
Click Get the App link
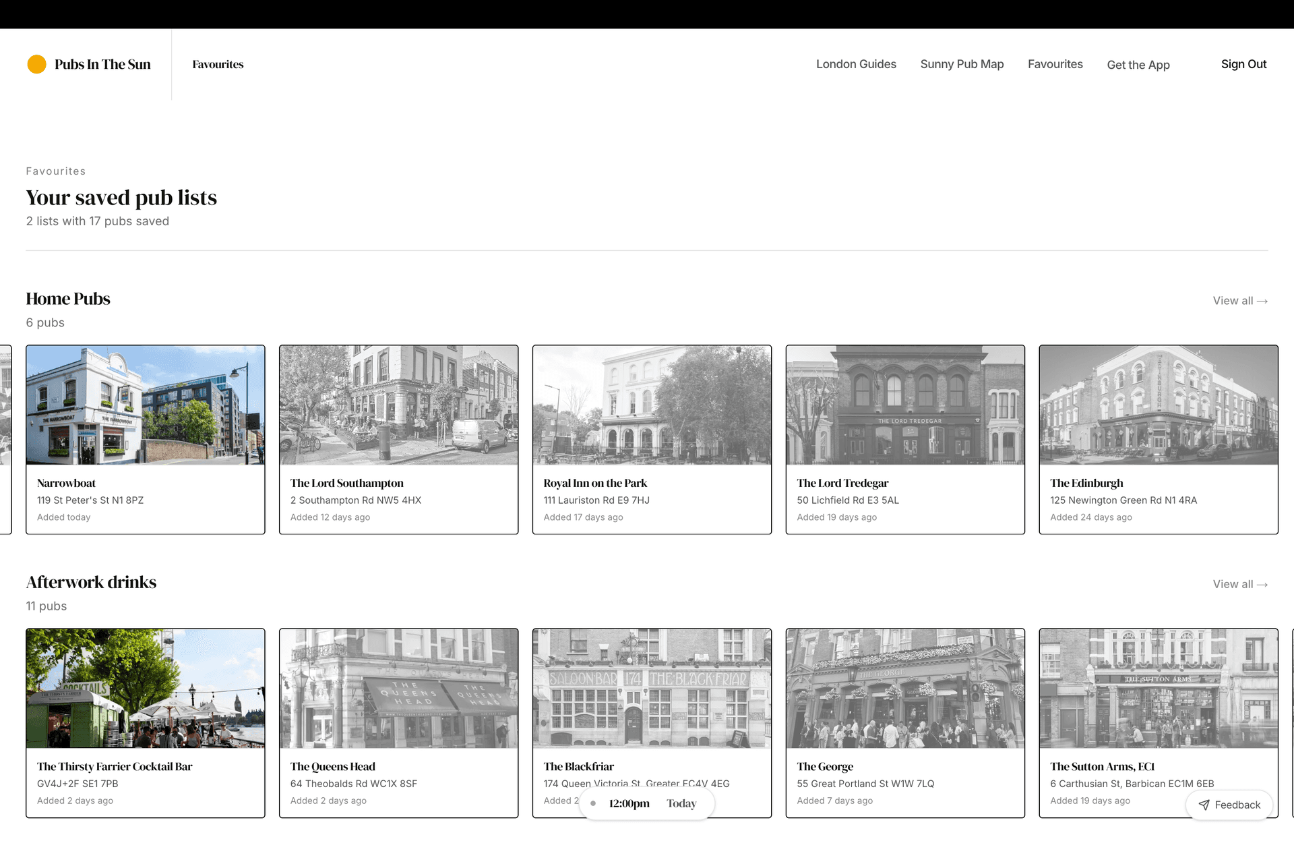pyautogui.click(x=1138, y=65)
